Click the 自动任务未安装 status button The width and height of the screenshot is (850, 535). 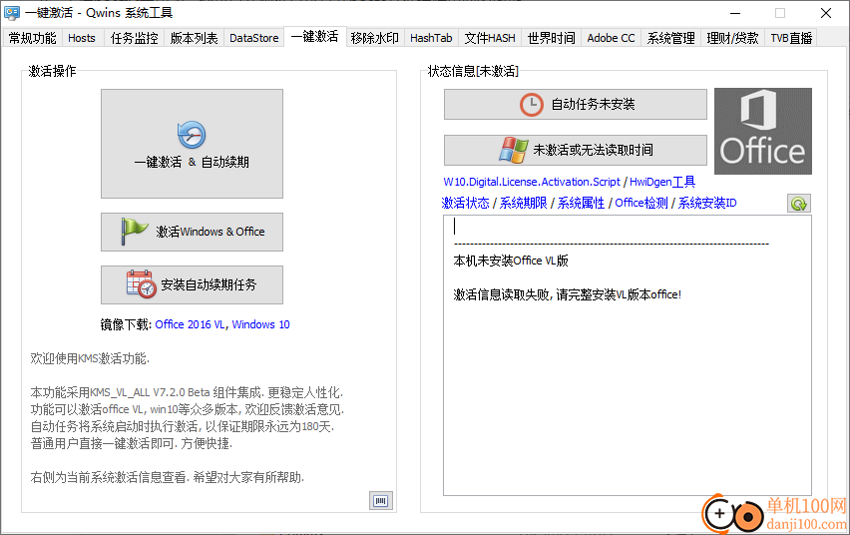[576, 104]
